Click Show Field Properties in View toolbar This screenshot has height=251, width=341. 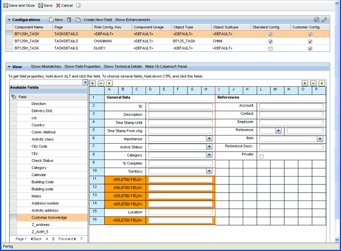(83, 66)
